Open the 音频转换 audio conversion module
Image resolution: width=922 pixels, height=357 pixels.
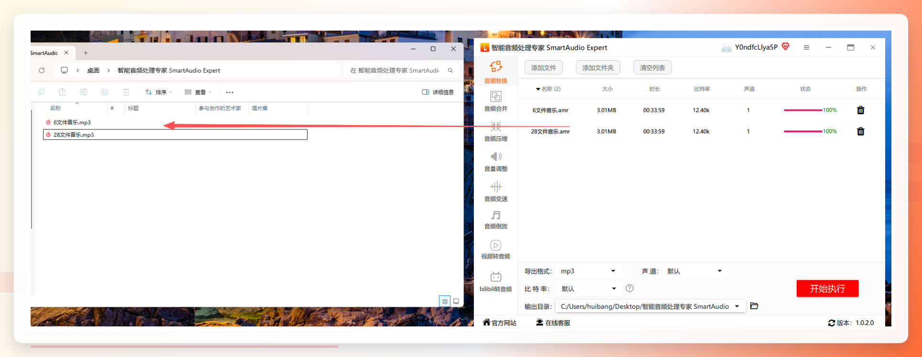[x=496, y=73]
